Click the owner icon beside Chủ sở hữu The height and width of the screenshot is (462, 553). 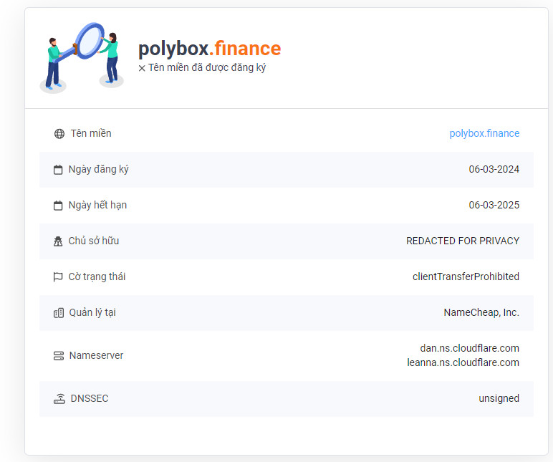[x=58, y=241]
